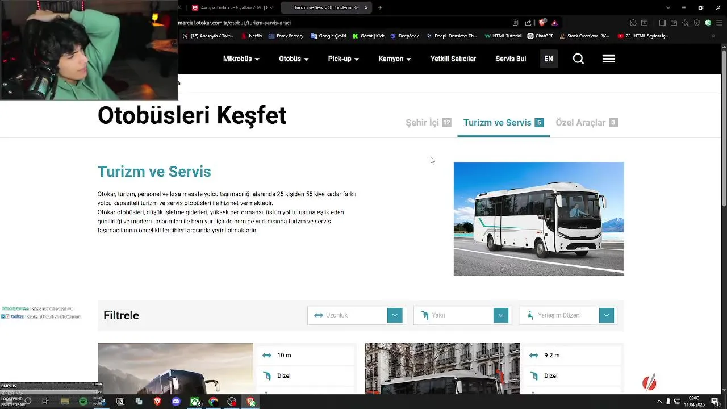The height and width of the screenshot is (409, 727).
Task: Open the DeepL Translate bookmark
Action: click(452, 36)
